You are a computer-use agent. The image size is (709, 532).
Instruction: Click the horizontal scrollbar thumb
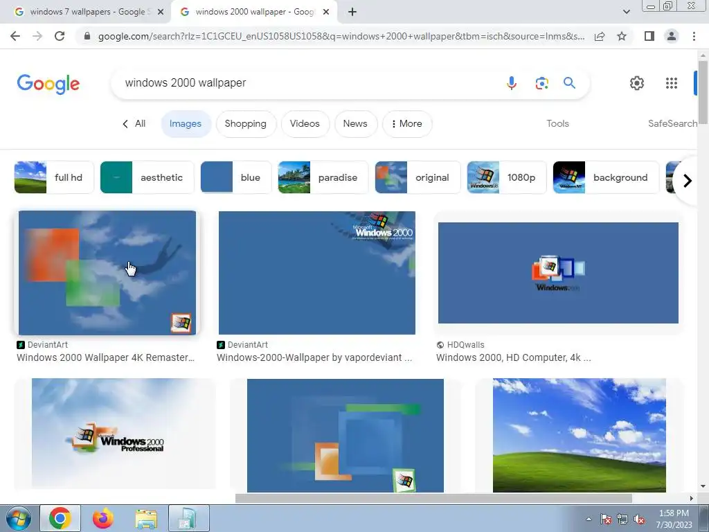[x=433, y=498]
